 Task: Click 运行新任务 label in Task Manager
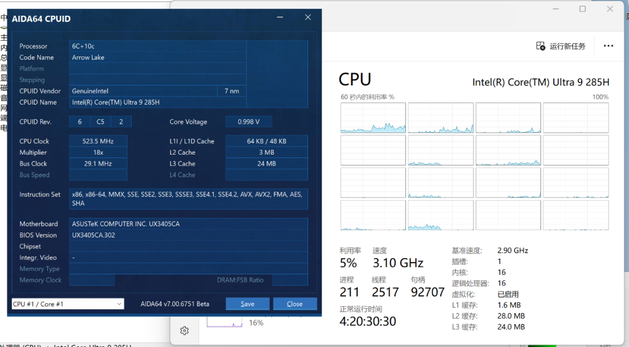point(567,46)
